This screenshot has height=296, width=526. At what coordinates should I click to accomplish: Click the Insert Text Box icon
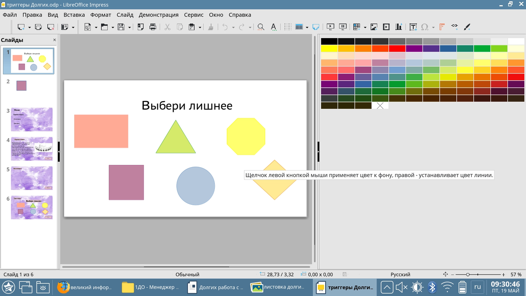[x=413, y=27]
